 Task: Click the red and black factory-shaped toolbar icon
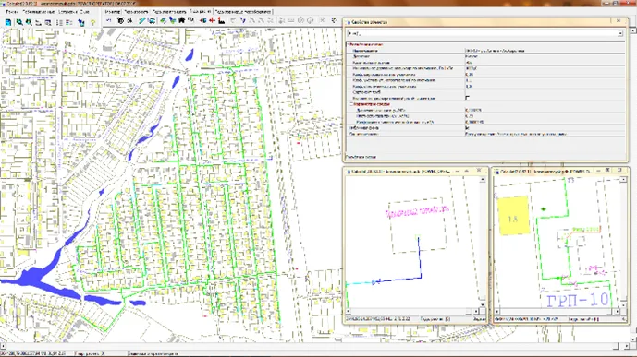pos(221,20)
